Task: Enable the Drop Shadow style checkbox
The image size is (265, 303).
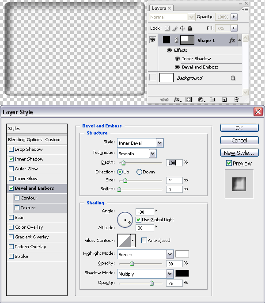Action: tap(11, 150)
